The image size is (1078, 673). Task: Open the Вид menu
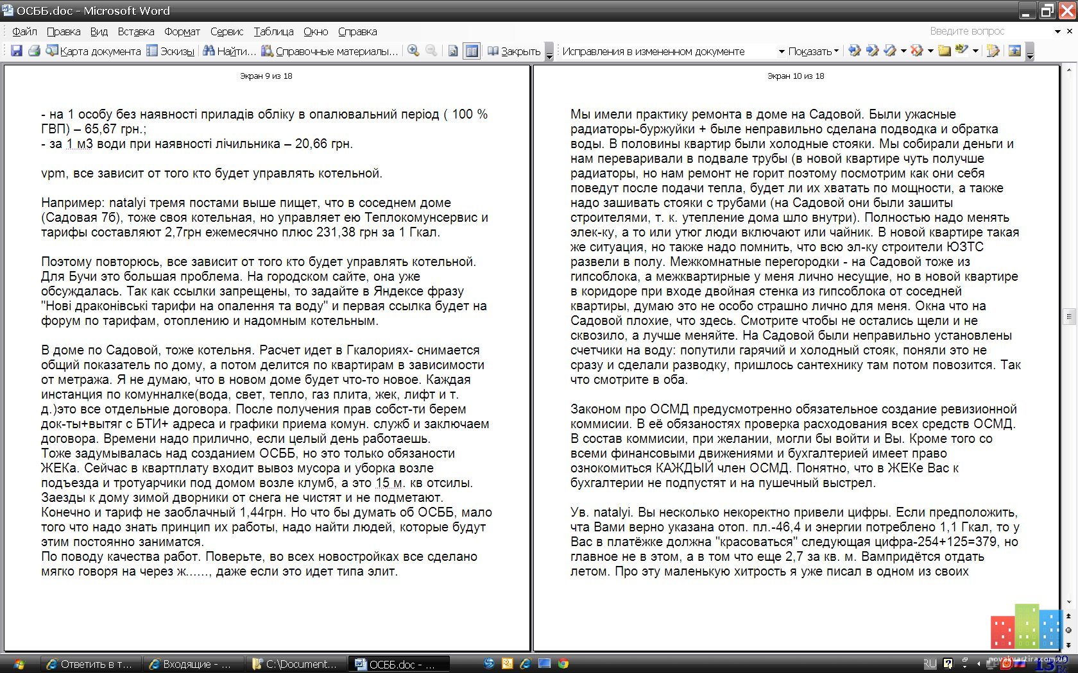(x=99, y=31)
